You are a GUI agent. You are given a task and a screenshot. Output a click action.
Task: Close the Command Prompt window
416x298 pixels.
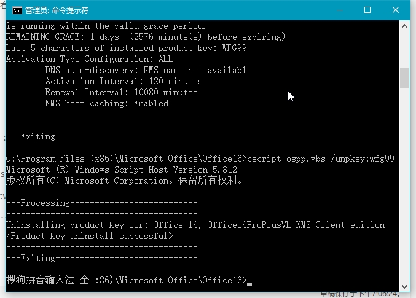click(396, 10)
